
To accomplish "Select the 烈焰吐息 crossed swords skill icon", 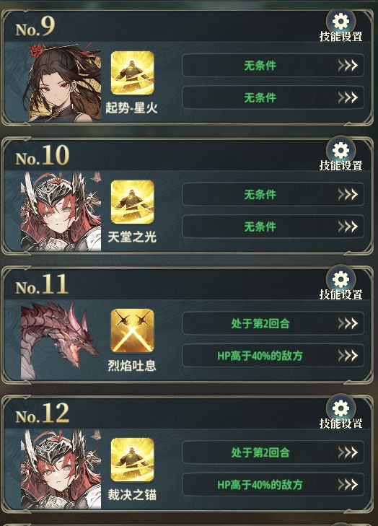I will click(x=133, y=330).
